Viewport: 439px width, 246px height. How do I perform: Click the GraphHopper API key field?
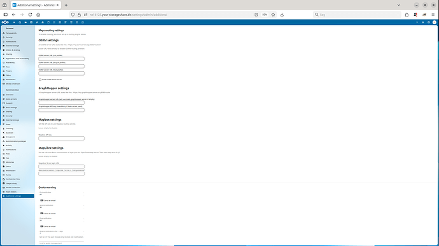61,110
